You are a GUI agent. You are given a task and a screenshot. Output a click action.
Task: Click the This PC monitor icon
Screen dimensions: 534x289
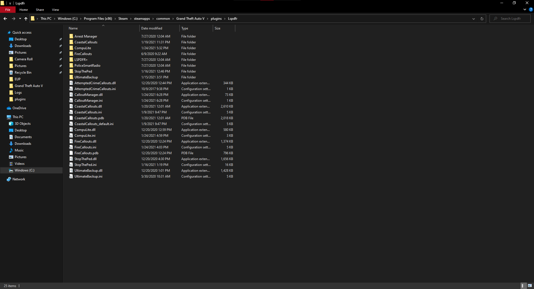click(x=9, y=117)
